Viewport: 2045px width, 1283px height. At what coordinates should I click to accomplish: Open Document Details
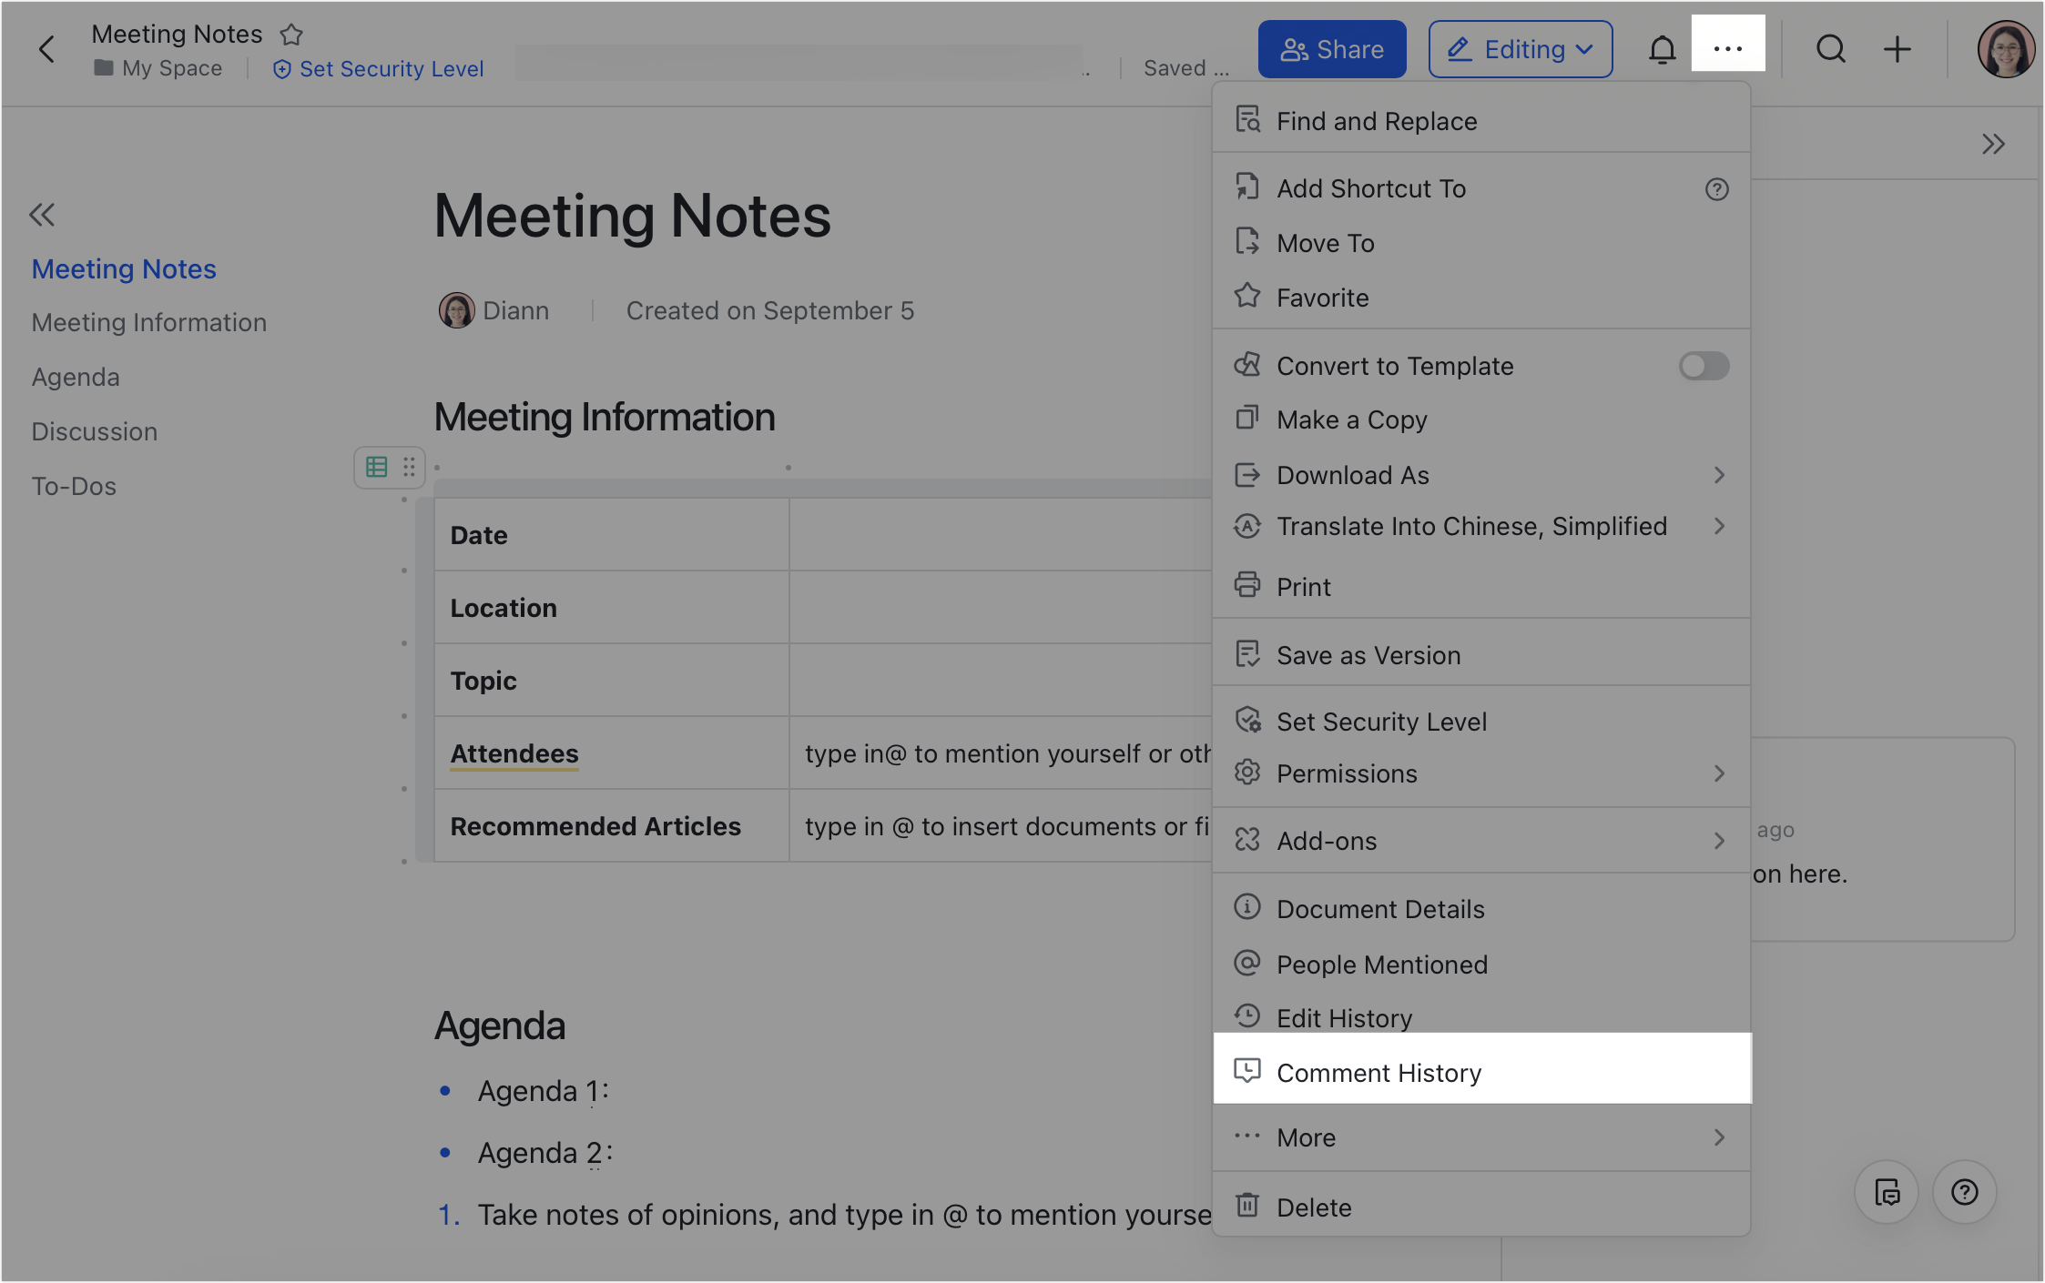(x=1481, y=909)
